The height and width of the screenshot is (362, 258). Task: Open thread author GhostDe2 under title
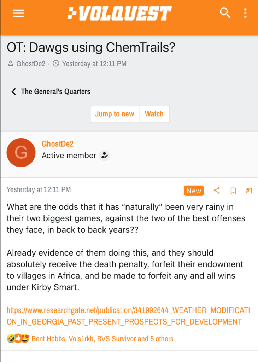(x=31, y=64)
